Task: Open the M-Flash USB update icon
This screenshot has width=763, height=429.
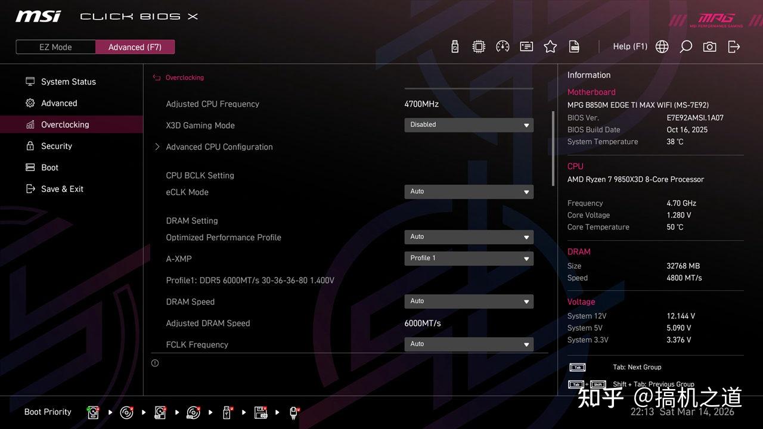Action: pos(455,46)
